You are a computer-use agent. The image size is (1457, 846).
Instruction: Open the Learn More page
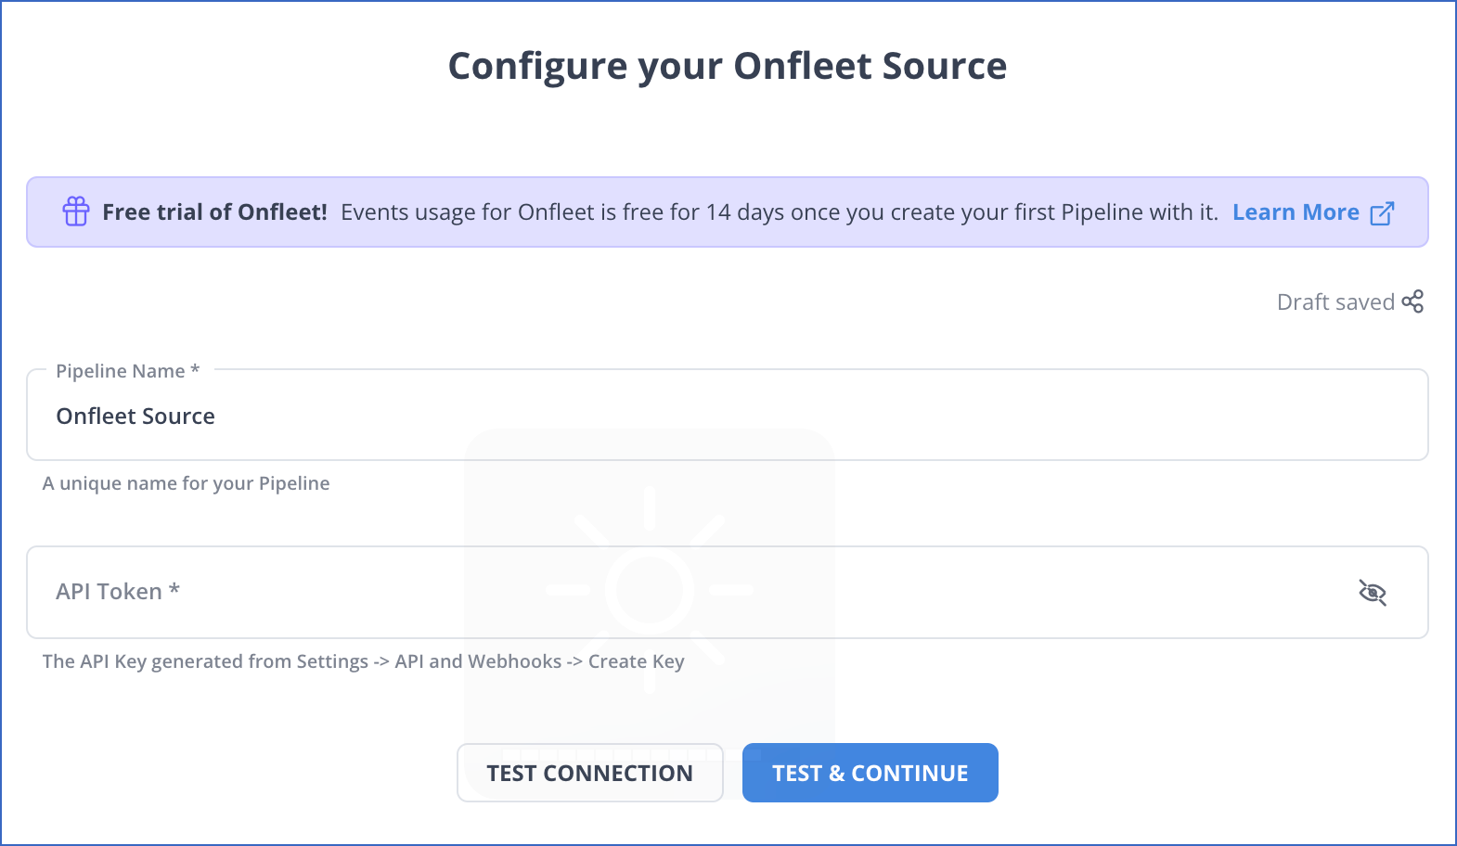pyautogui.click(x=1296, y=211)
